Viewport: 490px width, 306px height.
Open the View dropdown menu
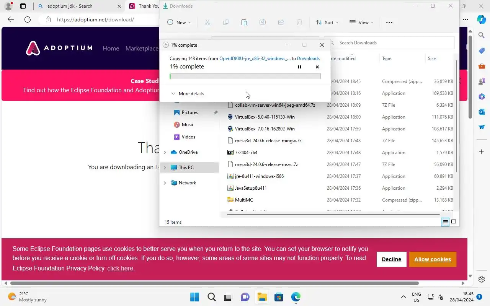click(x=361, y=23)
